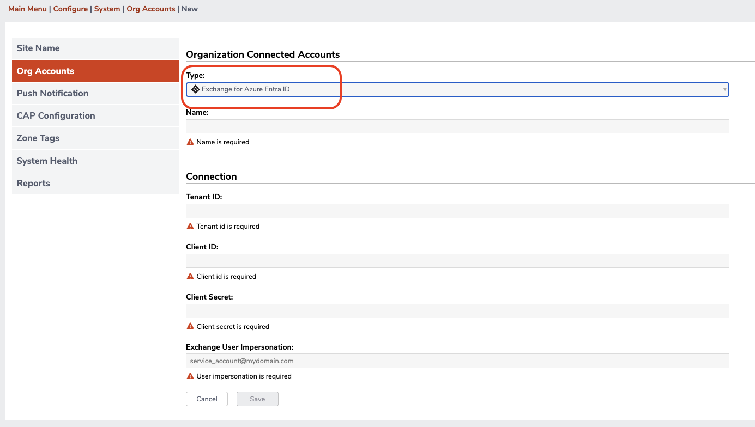Viewport: 755px width, 427px height.
Task: Focus the Exchange User Impersonation field
Action: point(457,361)
